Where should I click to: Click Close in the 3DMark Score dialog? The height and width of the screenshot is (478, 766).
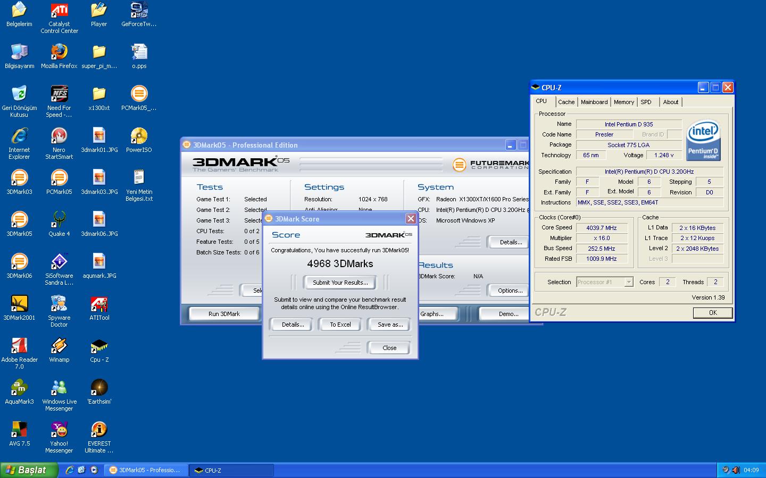389,348
